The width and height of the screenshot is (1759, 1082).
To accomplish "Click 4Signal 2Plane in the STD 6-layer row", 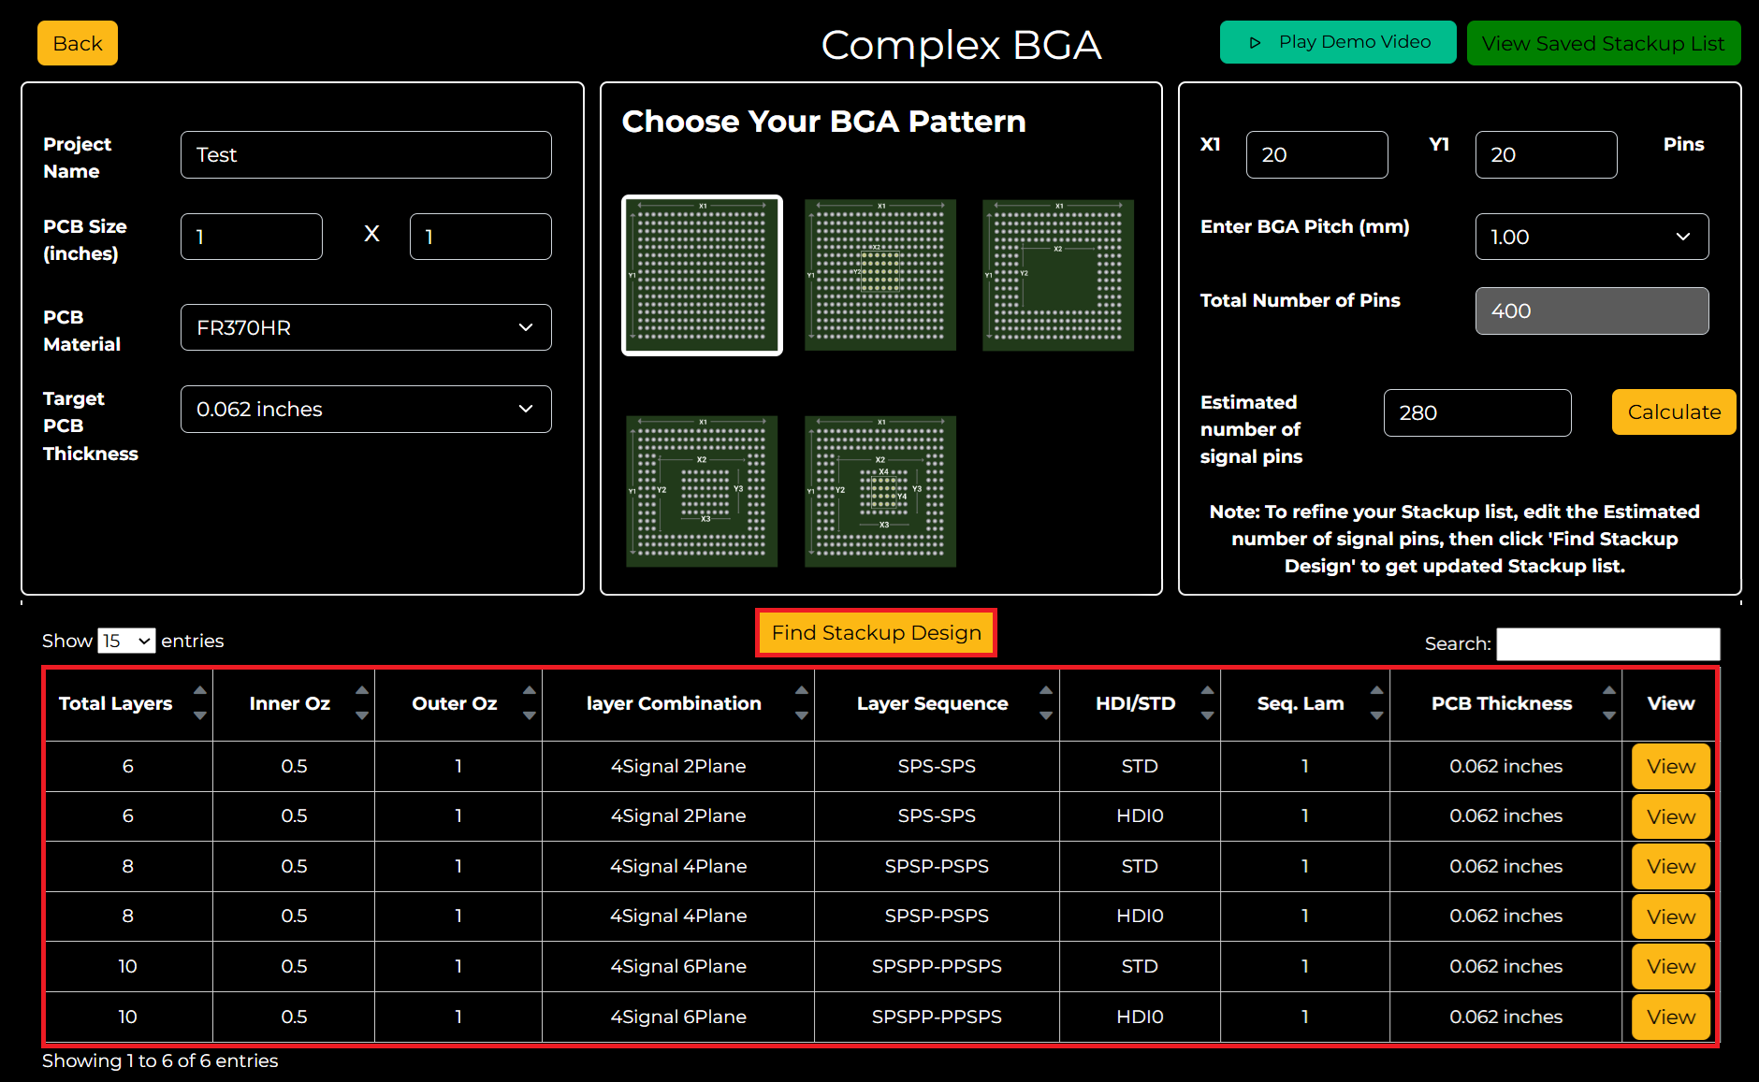I will pos(678,766).
